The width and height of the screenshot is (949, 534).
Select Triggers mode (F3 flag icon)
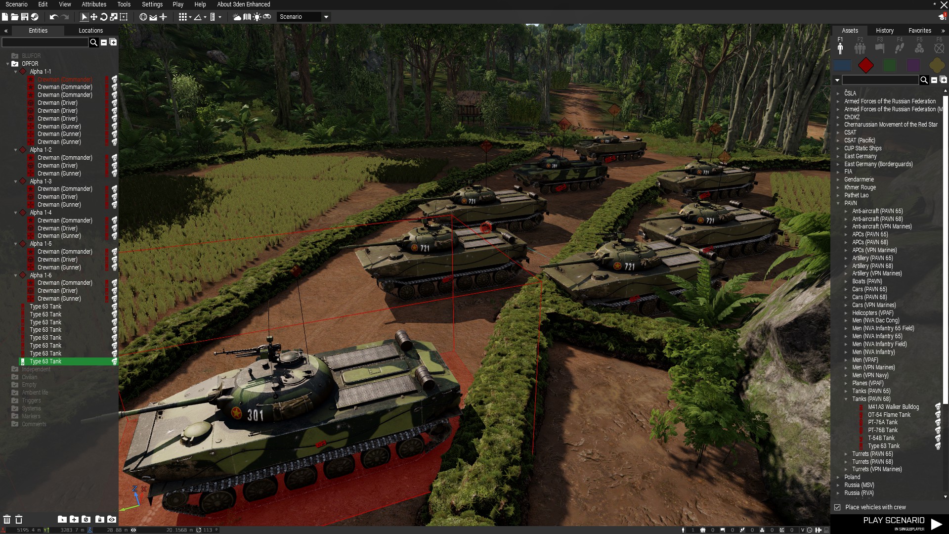pyautogui.click(x=880, y=47)
